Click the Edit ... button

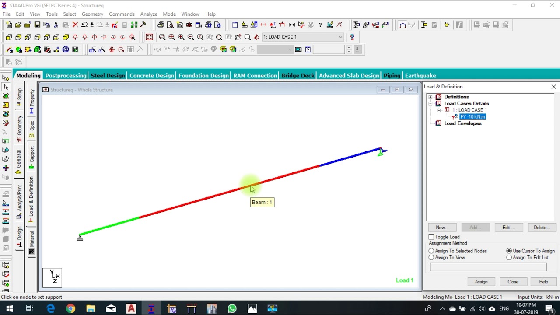coord(509,227)
